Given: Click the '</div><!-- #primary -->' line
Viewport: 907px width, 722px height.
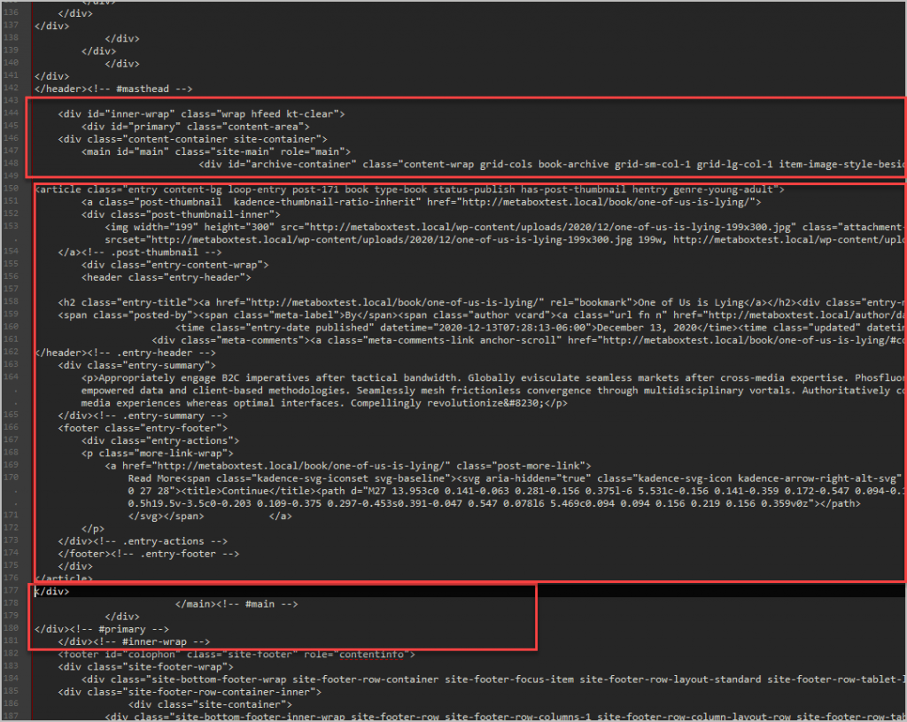Looking at the screenshot, I should tap(102, 630).
